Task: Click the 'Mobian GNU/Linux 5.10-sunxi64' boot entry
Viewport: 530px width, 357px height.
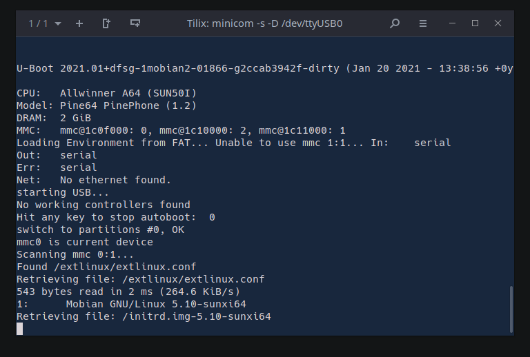Action: click(x=156, y=304)
